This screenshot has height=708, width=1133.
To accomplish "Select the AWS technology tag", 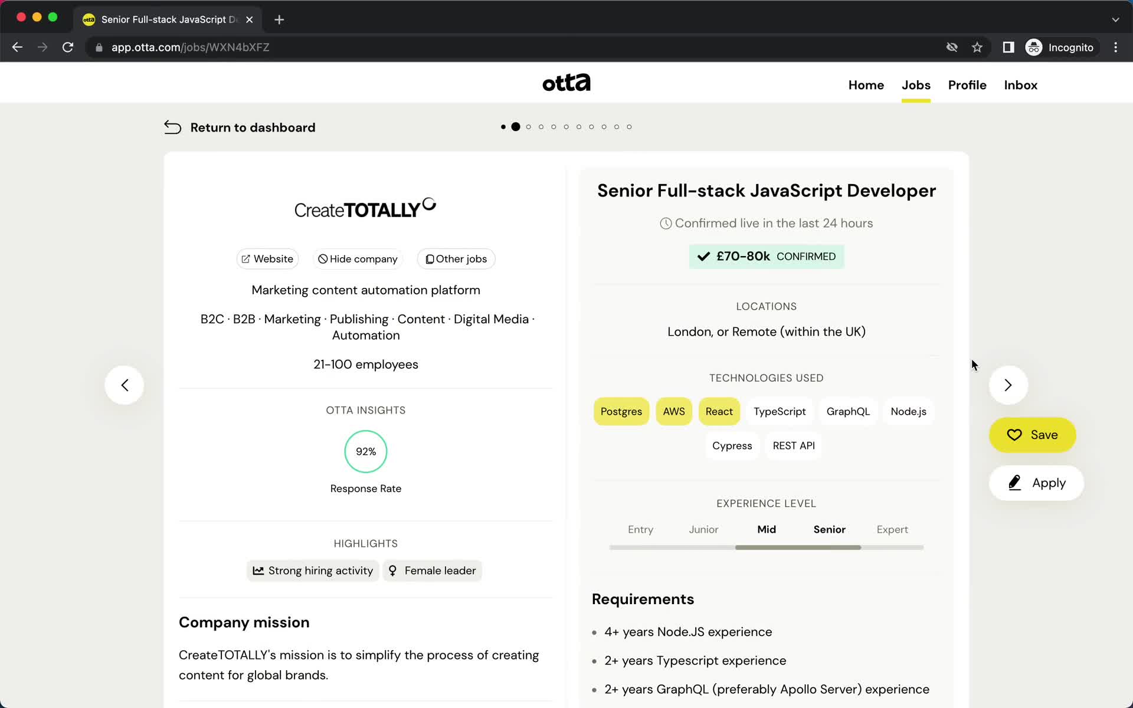I will [674, 411].
